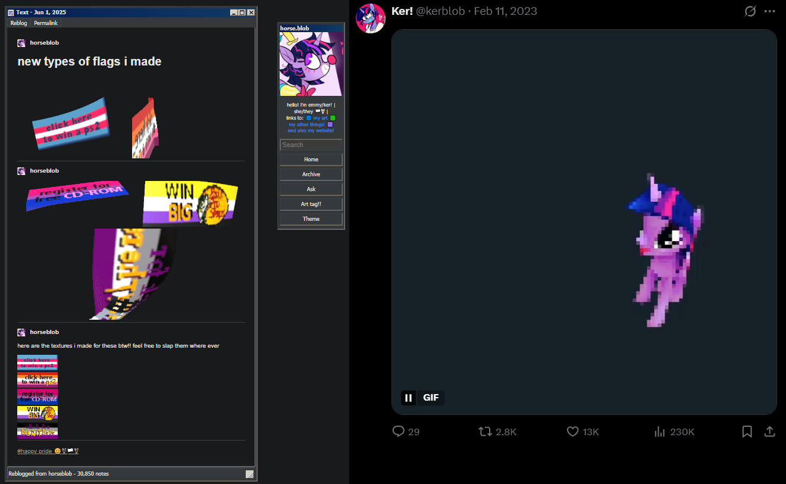786x484 pixels.
Task: Open the Feb 11, 2023 tweet date
Action: (506, 11)
